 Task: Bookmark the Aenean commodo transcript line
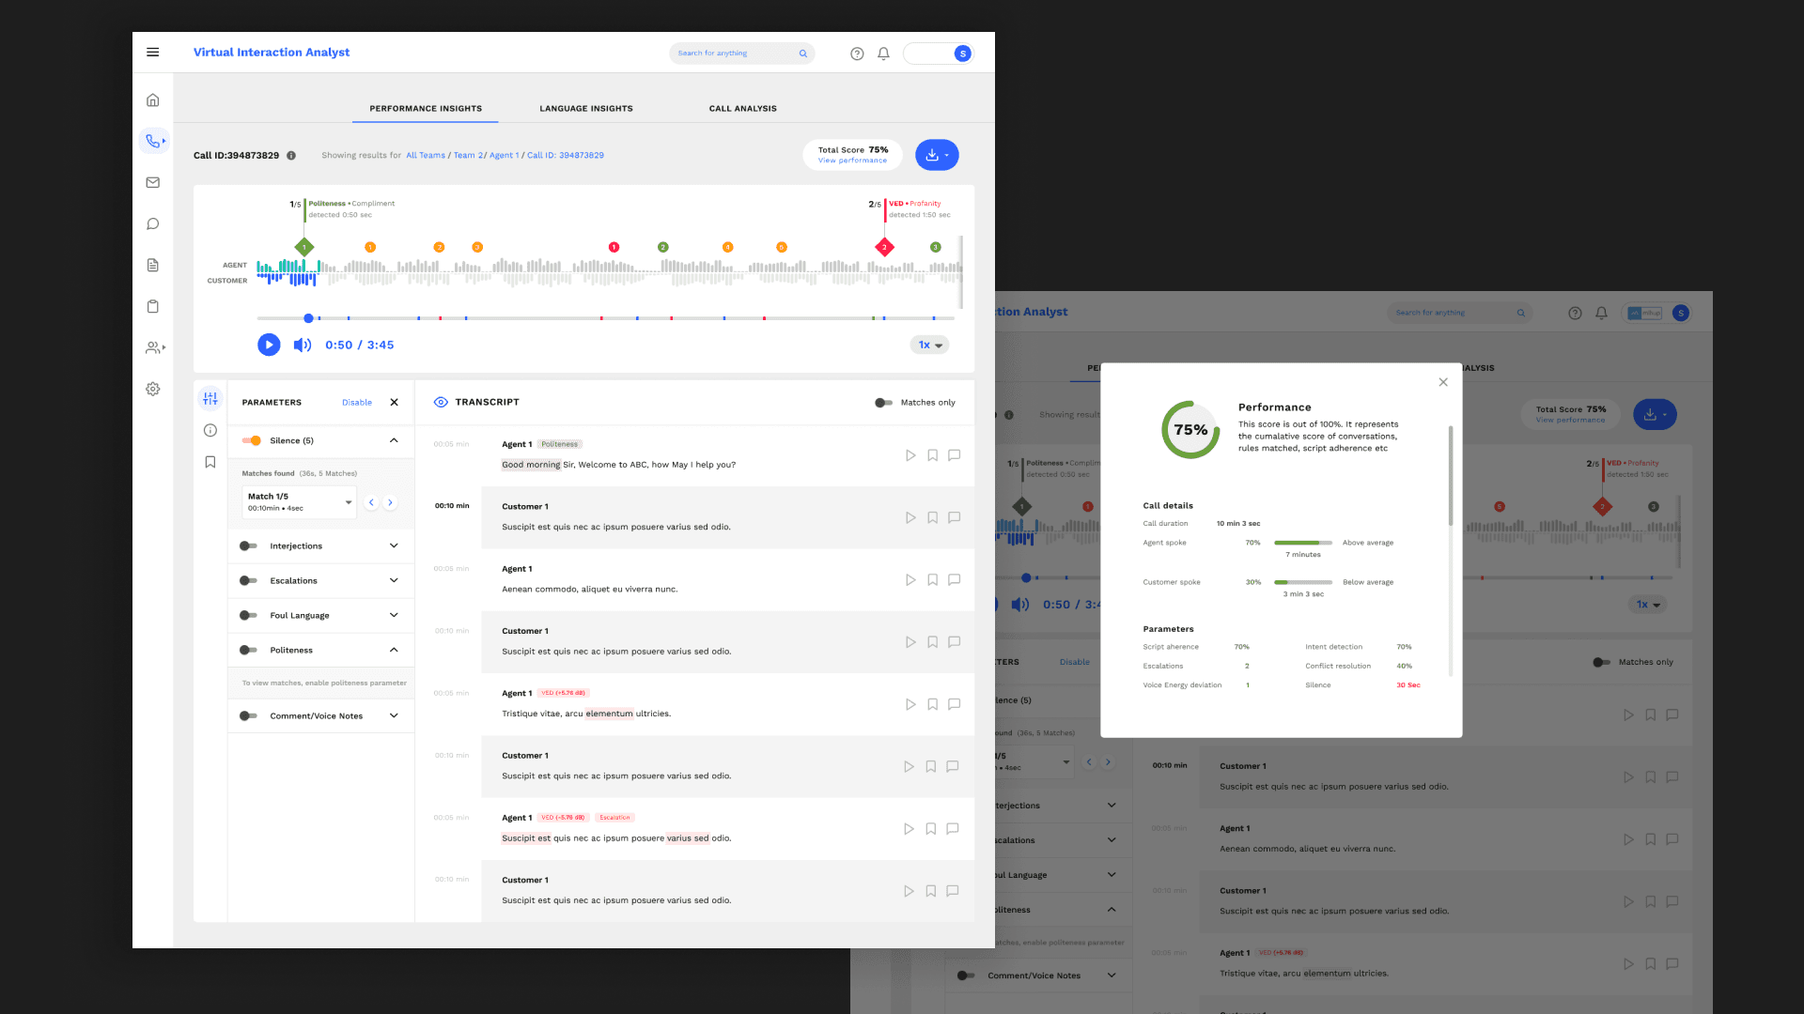[x=933, y=580]
